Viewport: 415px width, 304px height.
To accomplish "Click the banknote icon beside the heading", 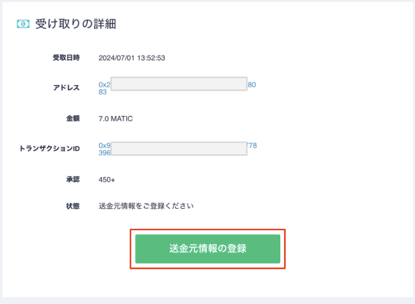I will 24,24.
